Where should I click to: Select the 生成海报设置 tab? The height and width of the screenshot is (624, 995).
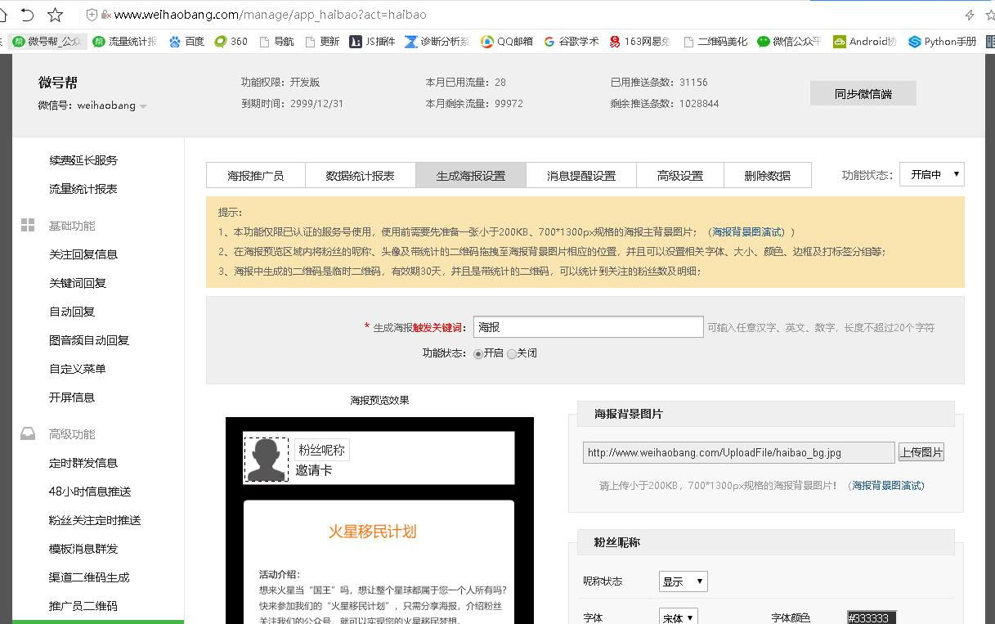[470, 175]
